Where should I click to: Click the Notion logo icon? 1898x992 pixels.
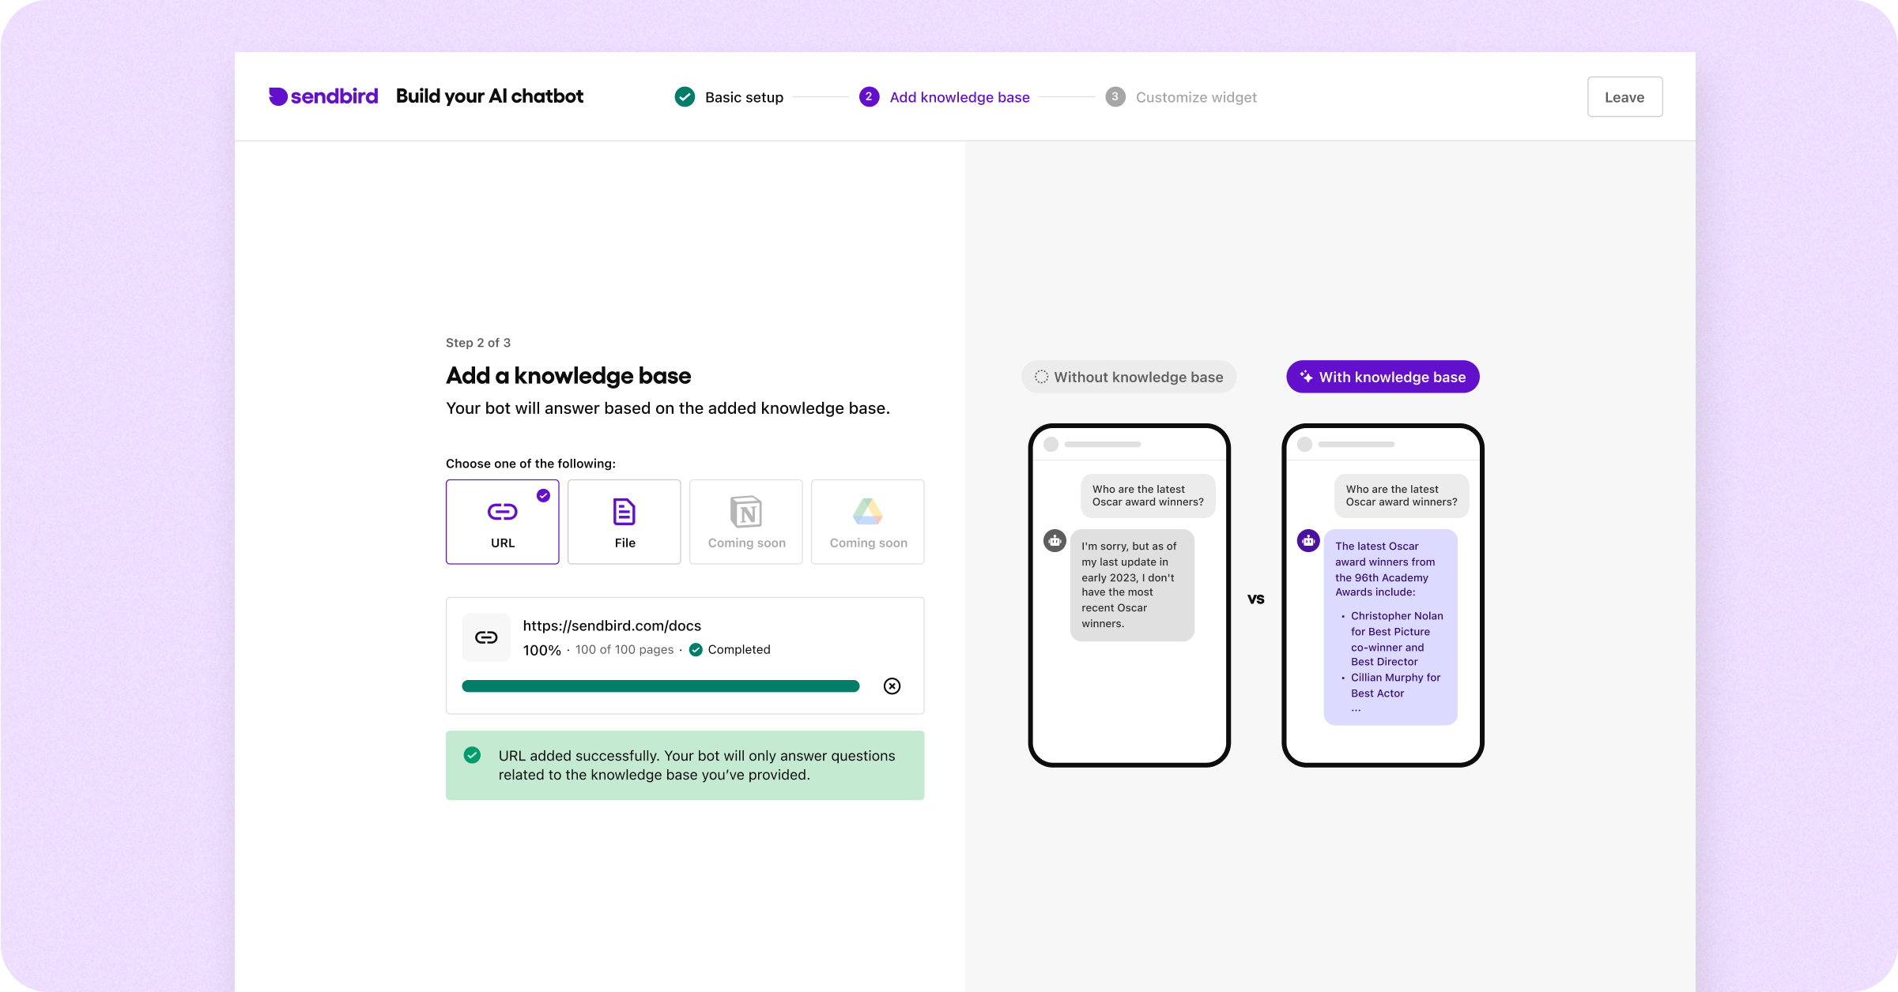(x=746, y=512)
